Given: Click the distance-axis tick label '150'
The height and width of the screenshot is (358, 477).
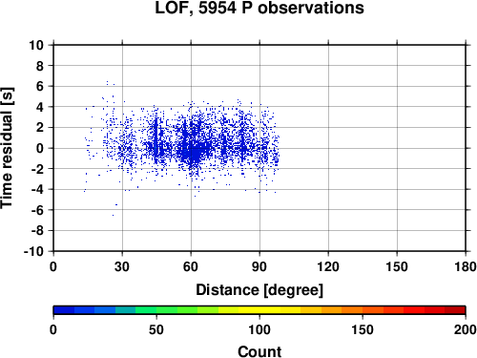Looking at the screenshot, I should tap(397, 266).
